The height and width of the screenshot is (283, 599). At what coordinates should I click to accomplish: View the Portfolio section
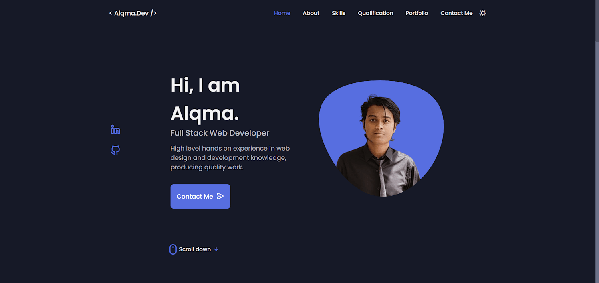point(417,13)
